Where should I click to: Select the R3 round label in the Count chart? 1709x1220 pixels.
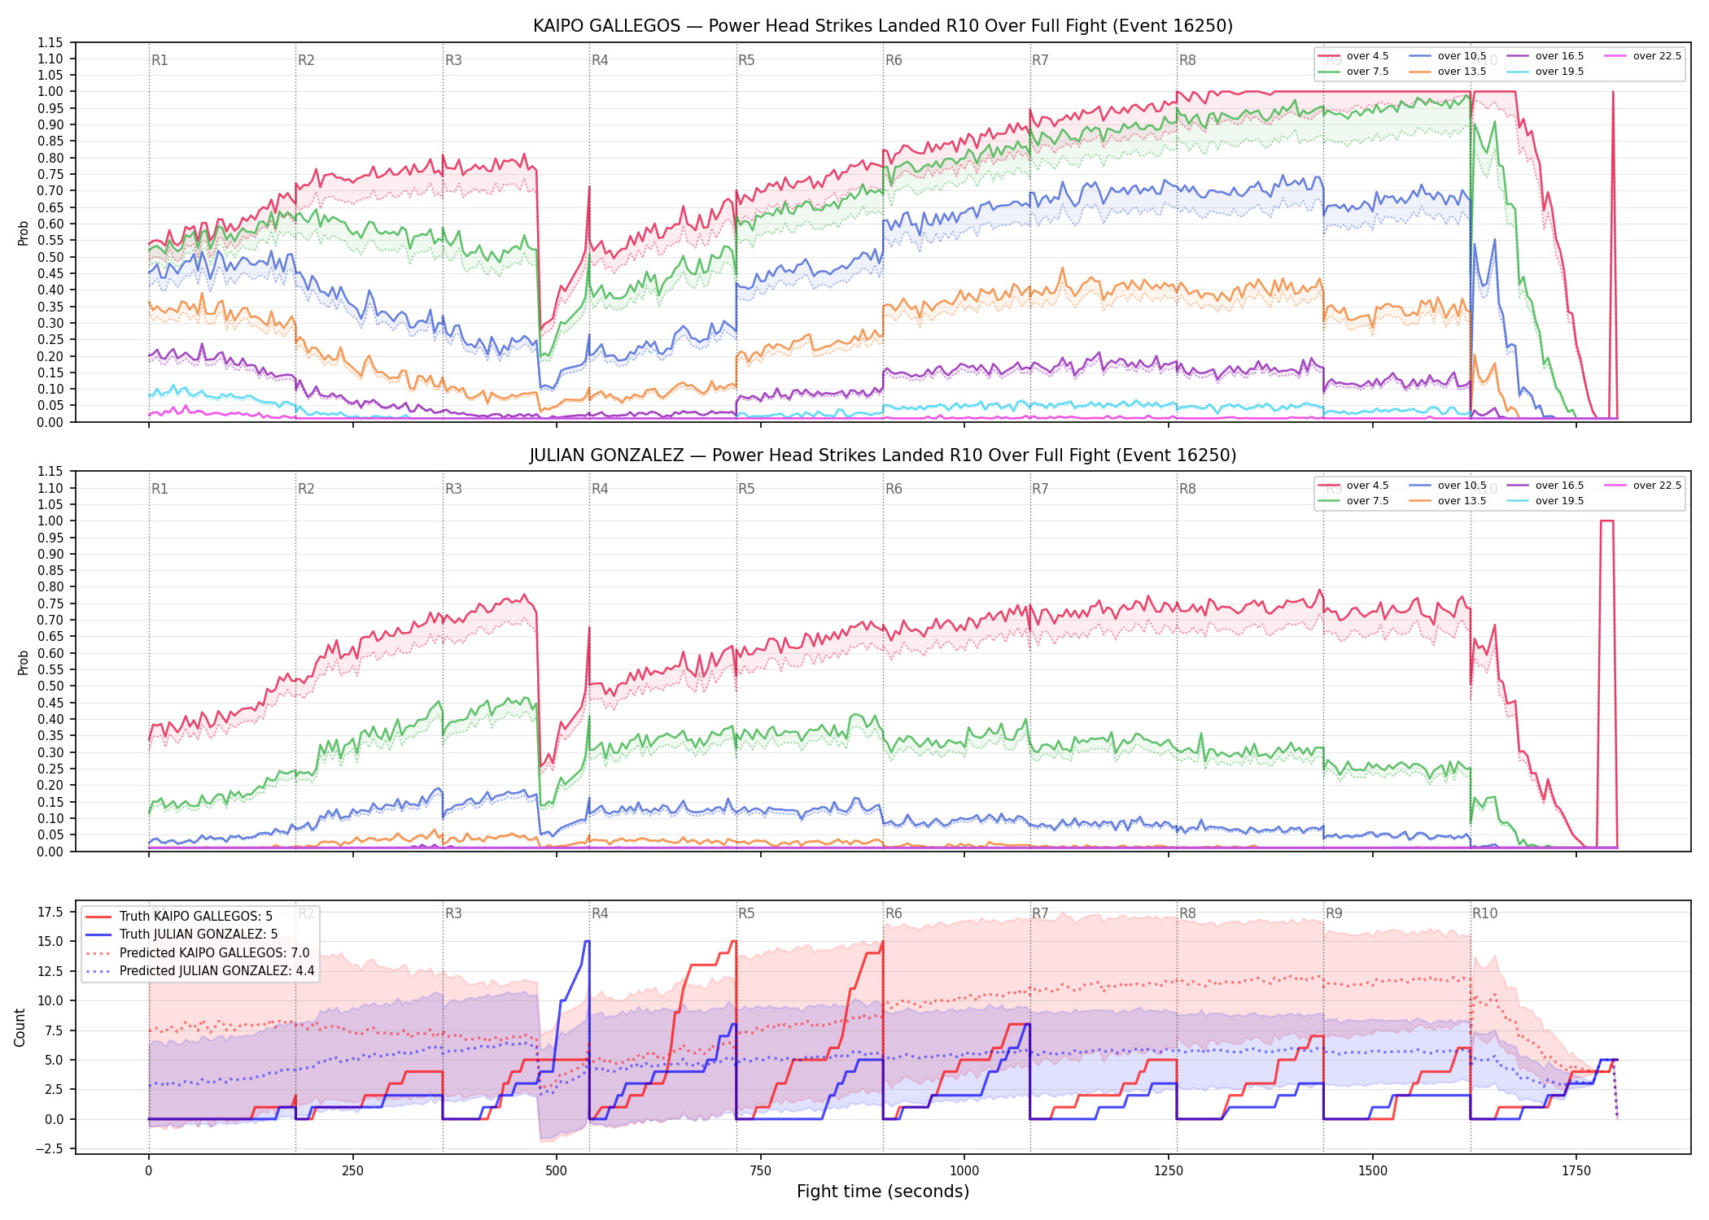tap(453, 913)
